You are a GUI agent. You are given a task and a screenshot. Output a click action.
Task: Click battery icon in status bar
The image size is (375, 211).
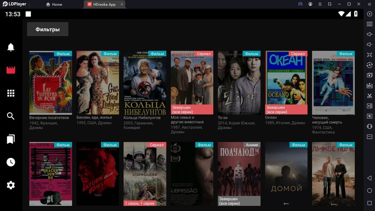(356, 14)
